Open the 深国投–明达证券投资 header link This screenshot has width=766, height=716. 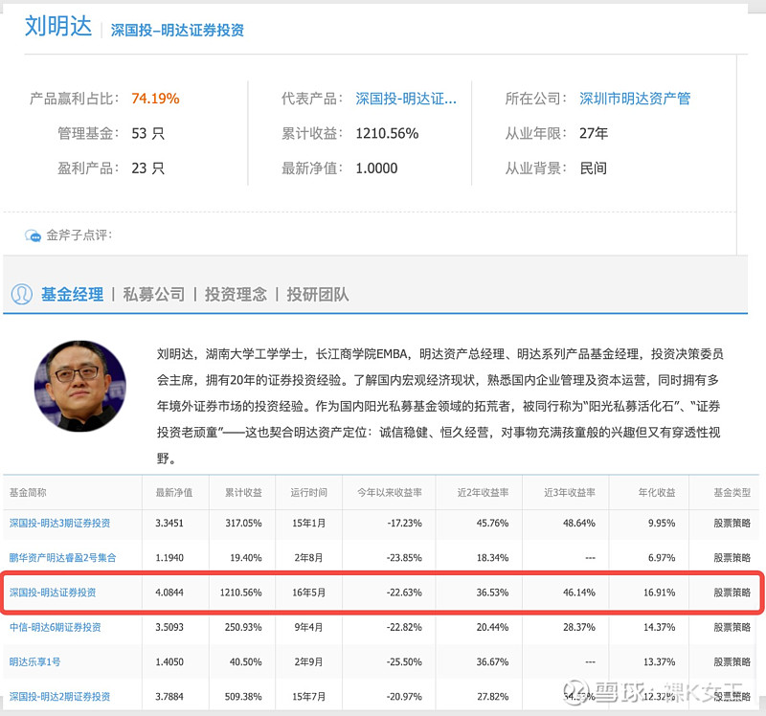point(177,31)
